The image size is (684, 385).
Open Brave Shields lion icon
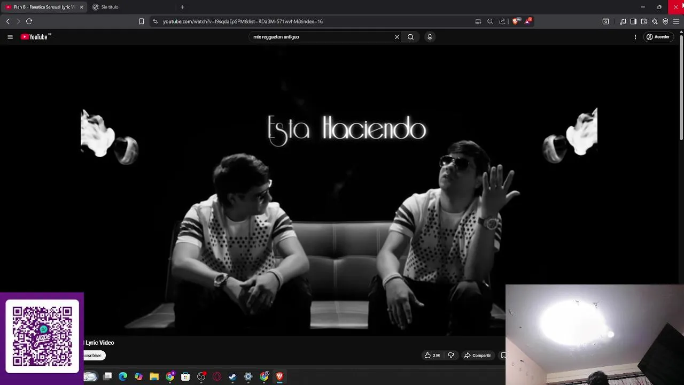[516, 21]
